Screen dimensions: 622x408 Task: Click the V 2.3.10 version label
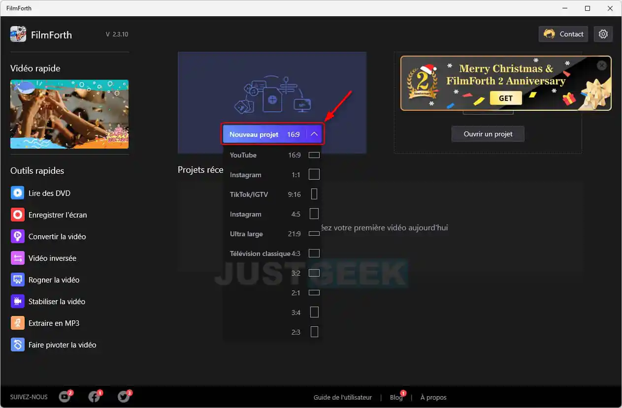pyautogui.click(x=117, y=34)
